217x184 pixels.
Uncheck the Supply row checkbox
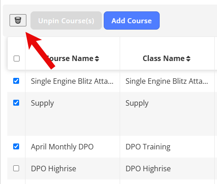point(16,103)
